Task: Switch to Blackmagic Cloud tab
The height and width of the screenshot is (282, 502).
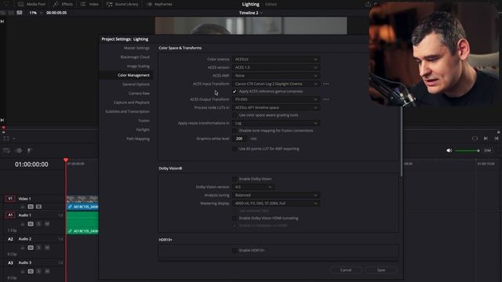Action: 135,57
